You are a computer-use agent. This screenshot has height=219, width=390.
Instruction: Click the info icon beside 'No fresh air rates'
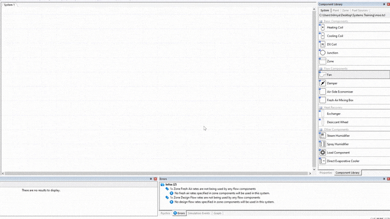[x=171, y=193]
